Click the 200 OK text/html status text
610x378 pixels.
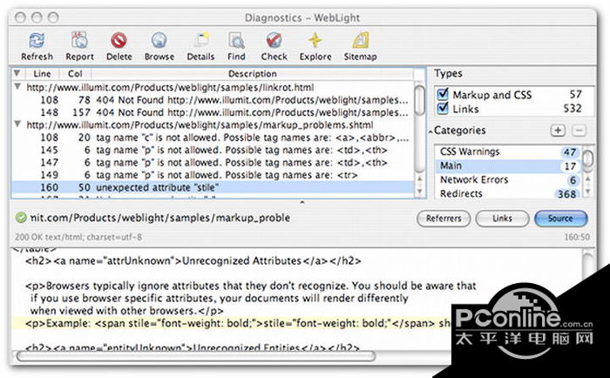click(78, 237)
